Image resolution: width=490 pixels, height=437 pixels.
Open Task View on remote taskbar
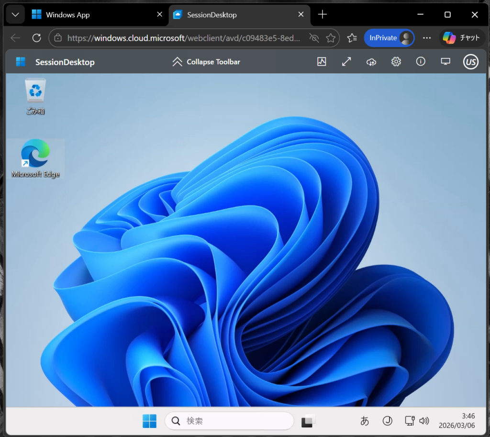[308, 421]
